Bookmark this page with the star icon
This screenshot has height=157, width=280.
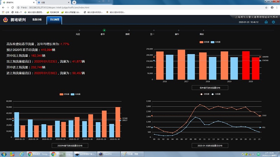click(x=265, y=7)
